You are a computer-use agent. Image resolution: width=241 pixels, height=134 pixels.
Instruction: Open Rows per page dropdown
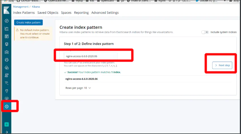(x=78, y=88)
